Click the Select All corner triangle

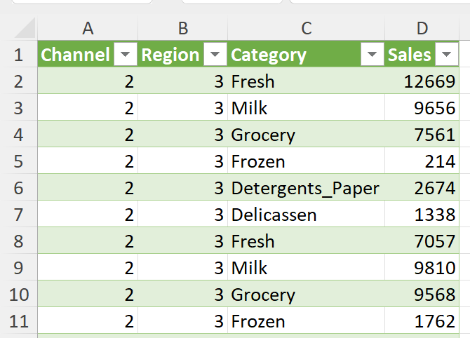tap(25, 29)
